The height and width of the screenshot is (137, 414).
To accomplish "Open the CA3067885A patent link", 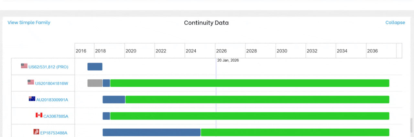I will (56, 116).
